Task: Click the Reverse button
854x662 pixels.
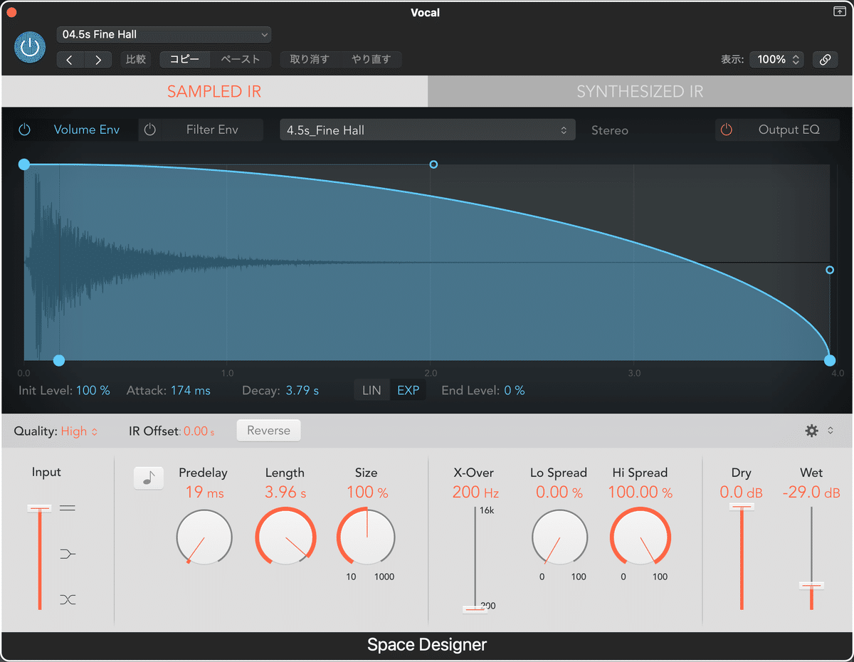Action: coord(268,431)
